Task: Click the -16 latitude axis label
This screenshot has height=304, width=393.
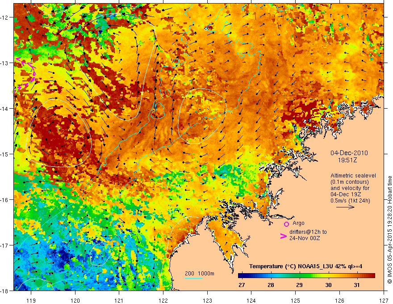Action: (5, 200)
